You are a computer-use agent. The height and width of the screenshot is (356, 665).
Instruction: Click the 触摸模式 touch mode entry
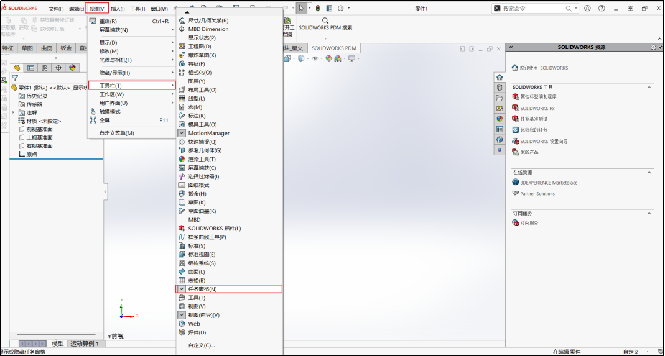pos(131,112)
